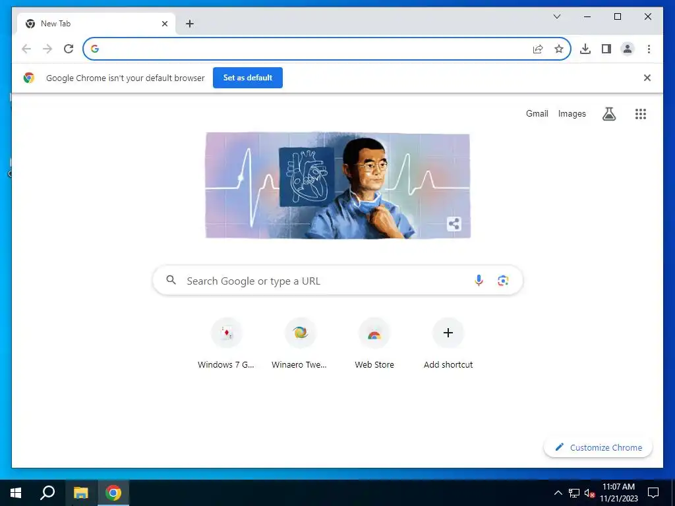Start voice search with microphone icon
This screenshot has height=506, width=675.
tap(479, 281)
